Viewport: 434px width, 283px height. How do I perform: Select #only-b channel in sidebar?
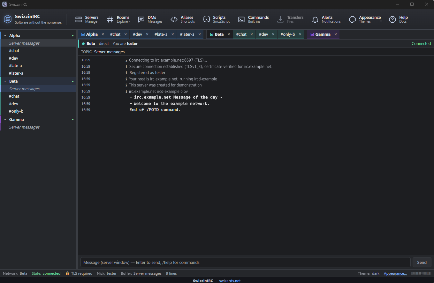pos(38,111)
